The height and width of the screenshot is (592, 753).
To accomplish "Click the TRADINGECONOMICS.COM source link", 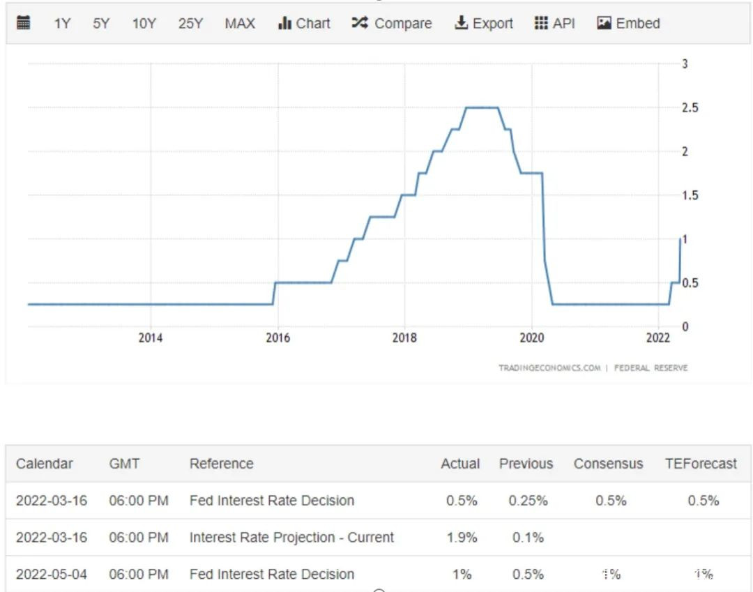I will click(x=549, y=367).
